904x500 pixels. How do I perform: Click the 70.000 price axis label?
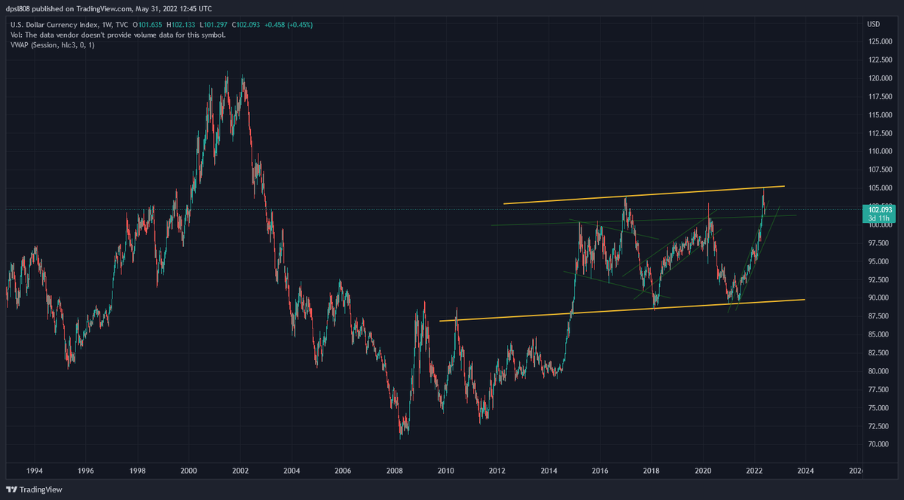click(879, 445)
